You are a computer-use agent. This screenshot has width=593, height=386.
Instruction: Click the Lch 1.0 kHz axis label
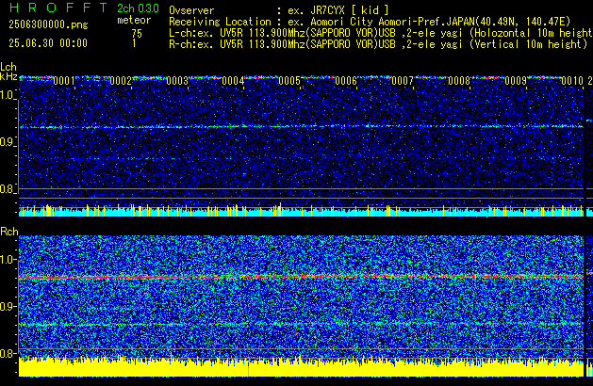8,95
